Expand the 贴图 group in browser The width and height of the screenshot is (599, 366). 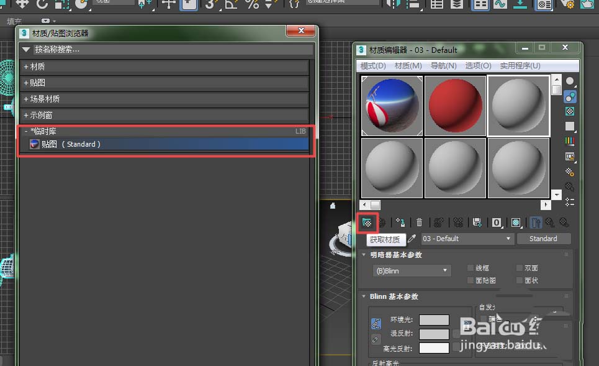click(x=26, y=83)
